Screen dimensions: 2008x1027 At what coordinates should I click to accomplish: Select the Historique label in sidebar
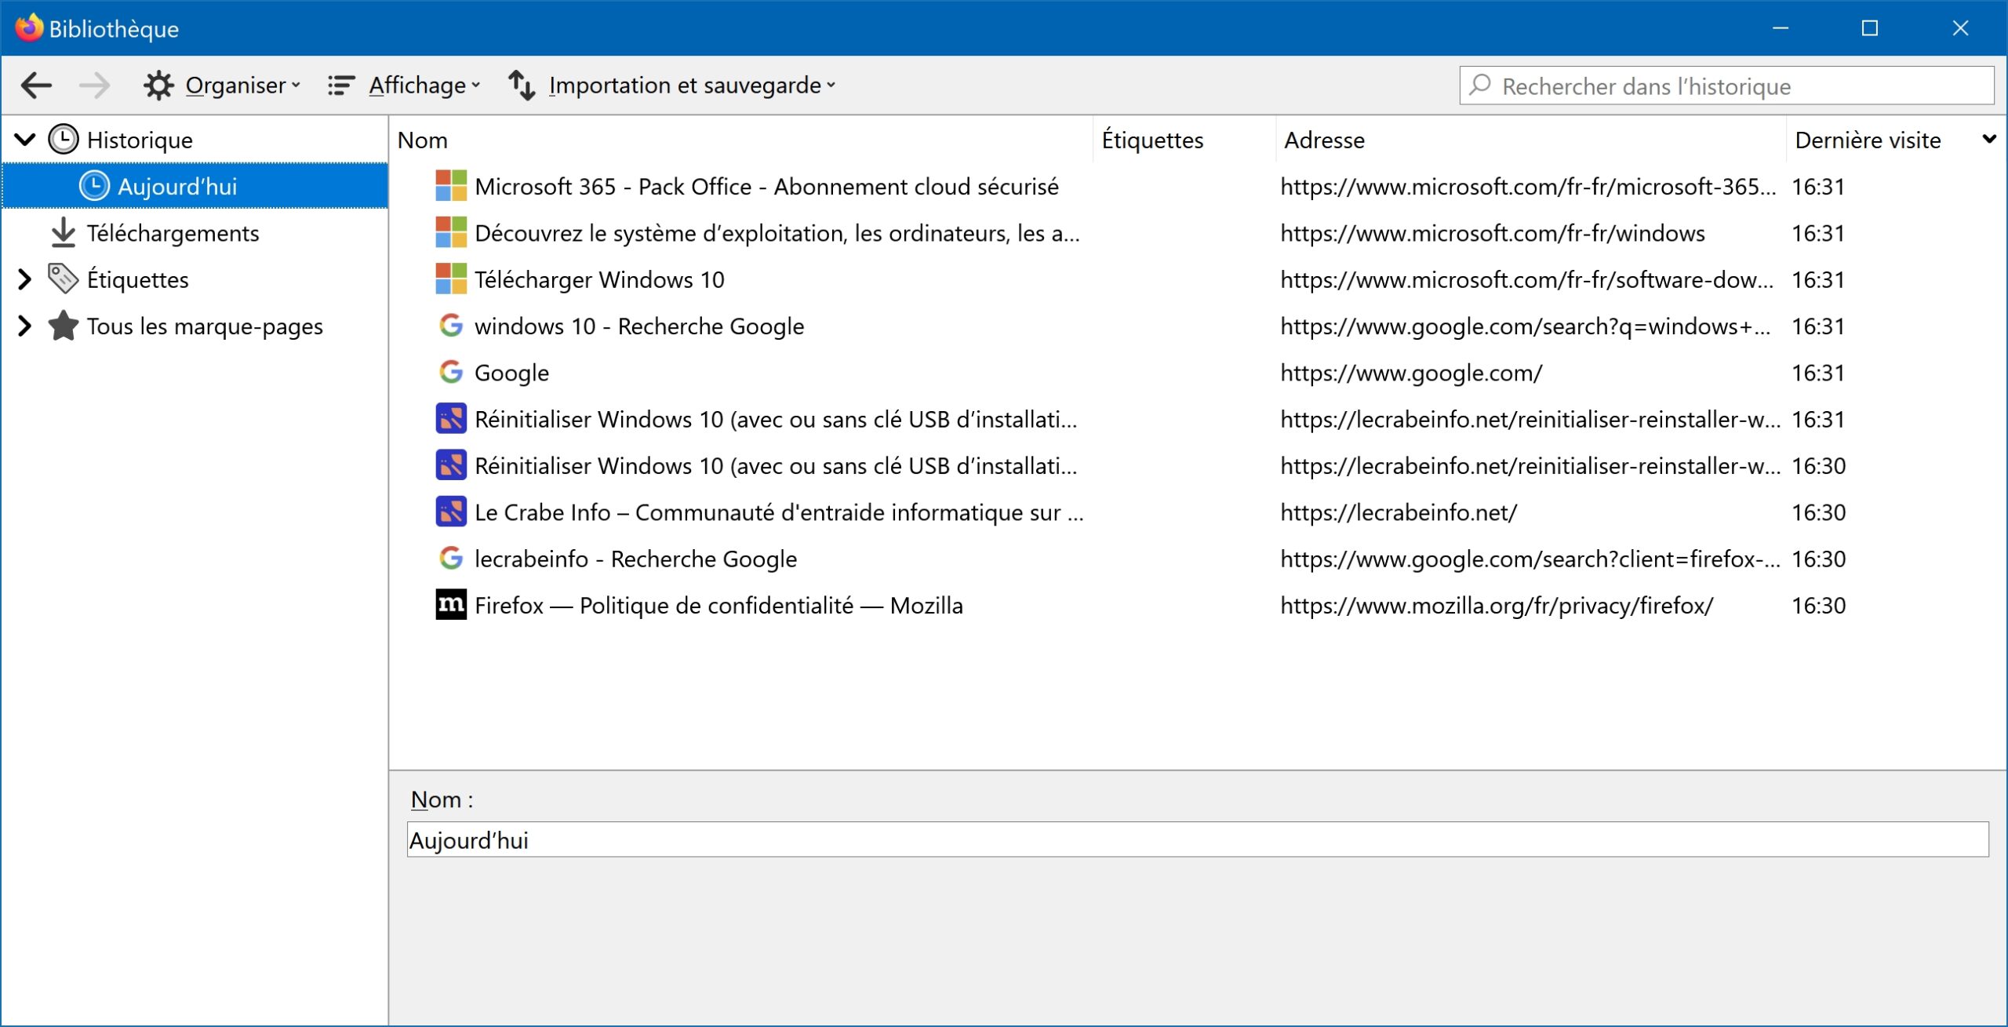pyautogui.click(x=140, y=140)
